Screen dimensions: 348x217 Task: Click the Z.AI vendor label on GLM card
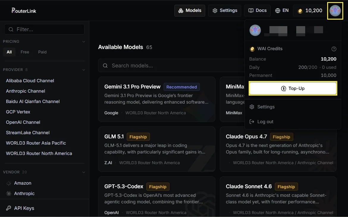point(108,163)
